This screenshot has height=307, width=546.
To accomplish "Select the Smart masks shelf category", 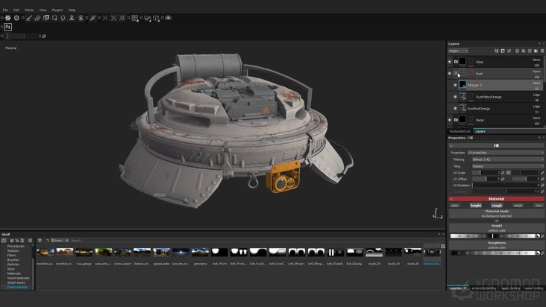I will click(16, 282).
